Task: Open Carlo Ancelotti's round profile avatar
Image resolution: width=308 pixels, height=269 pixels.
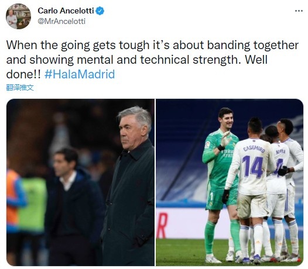Action: 18,16
